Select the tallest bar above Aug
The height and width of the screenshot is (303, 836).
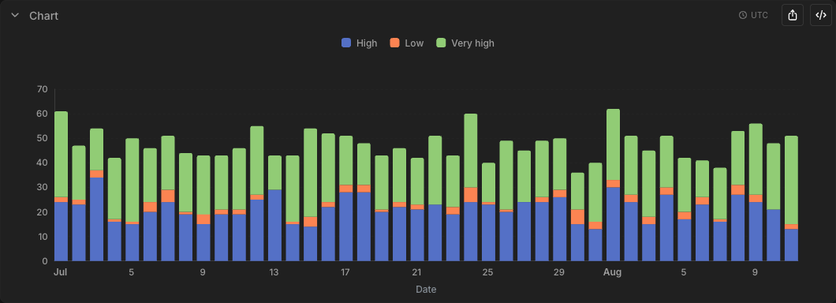pos(613,185)
